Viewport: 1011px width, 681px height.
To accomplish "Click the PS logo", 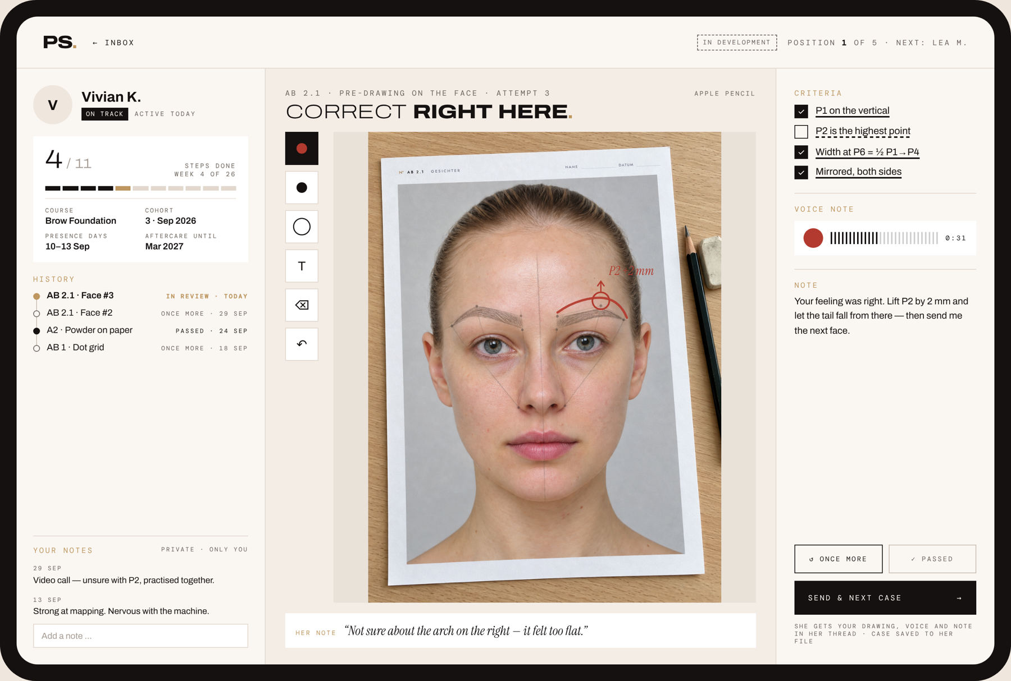I will (x=60, y=42).
